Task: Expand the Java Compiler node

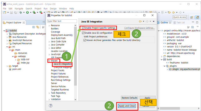Action: click(x=49, y=45)
